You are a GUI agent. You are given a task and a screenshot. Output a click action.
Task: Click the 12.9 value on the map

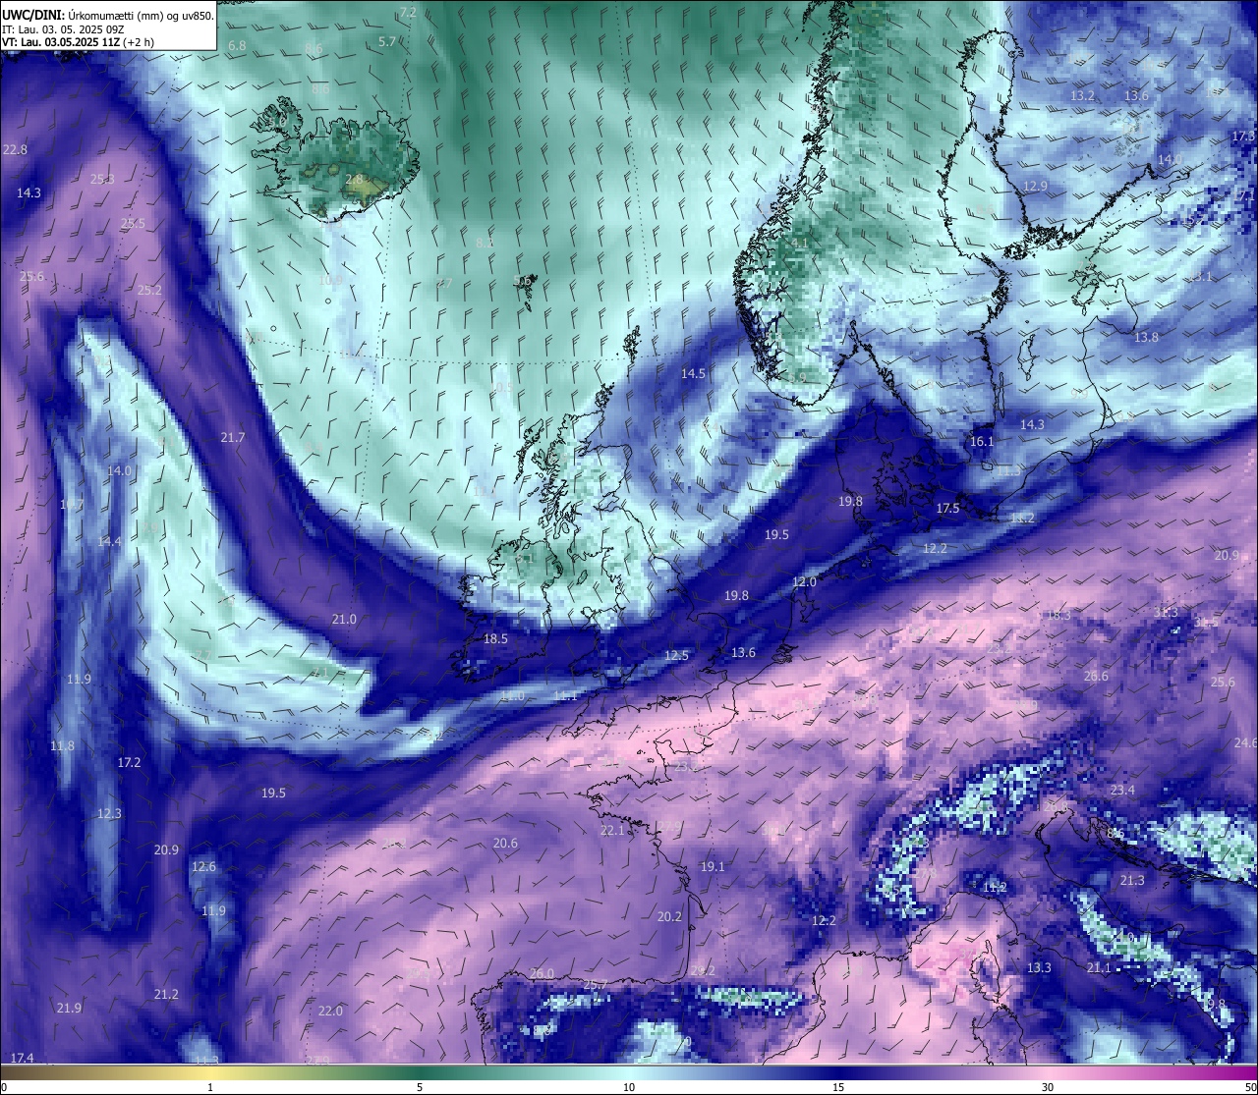tap(1035, 187)
